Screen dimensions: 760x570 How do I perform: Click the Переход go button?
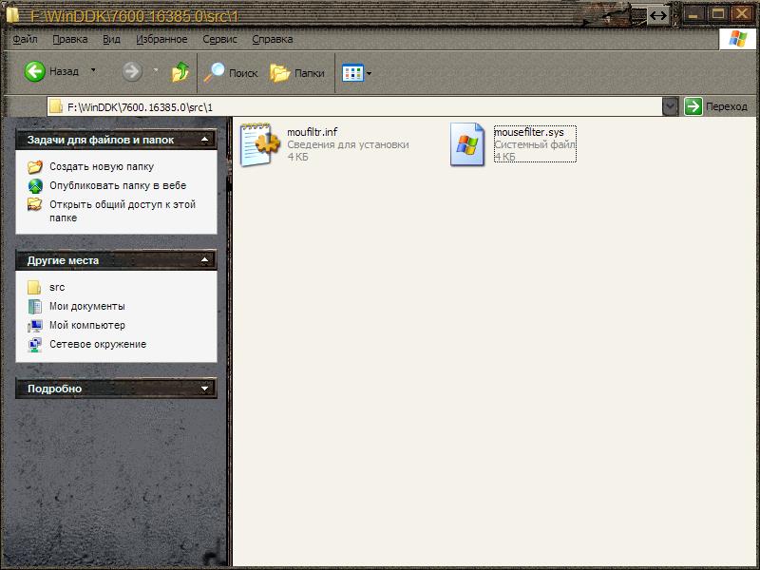pyautogui.click(x=716, y=106)
